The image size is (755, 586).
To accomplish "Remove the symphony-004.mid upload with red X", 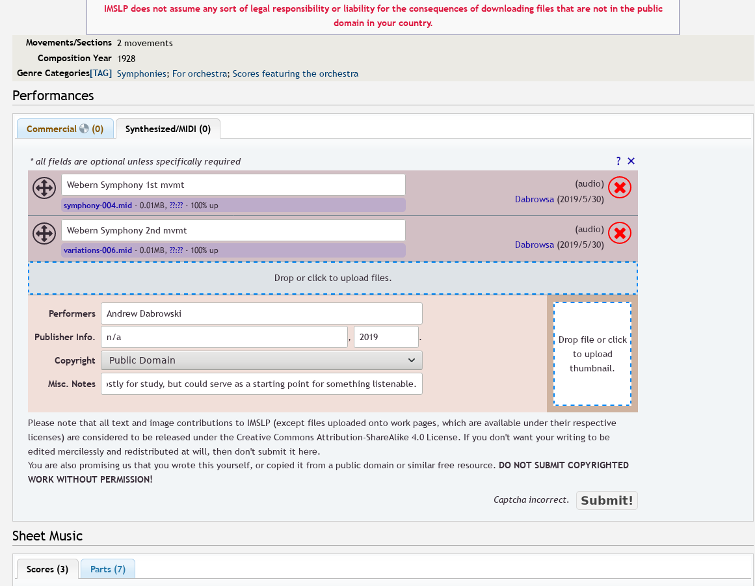I will pyautogui.click(x=620, y=188).
